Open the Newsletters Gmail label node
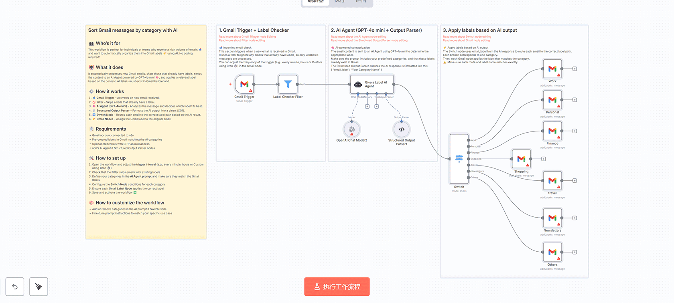Image resolution: width=674 pixels, height=303 pixels. point(552,218)
